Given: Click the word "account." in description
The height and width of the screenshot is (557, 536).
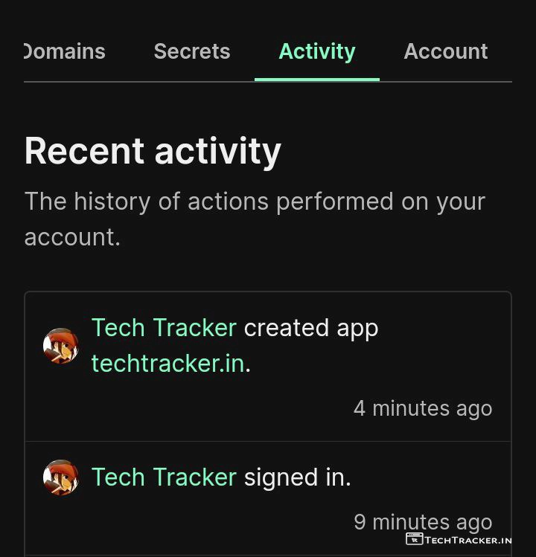Looking at the screenshot, I should [72, 237].
